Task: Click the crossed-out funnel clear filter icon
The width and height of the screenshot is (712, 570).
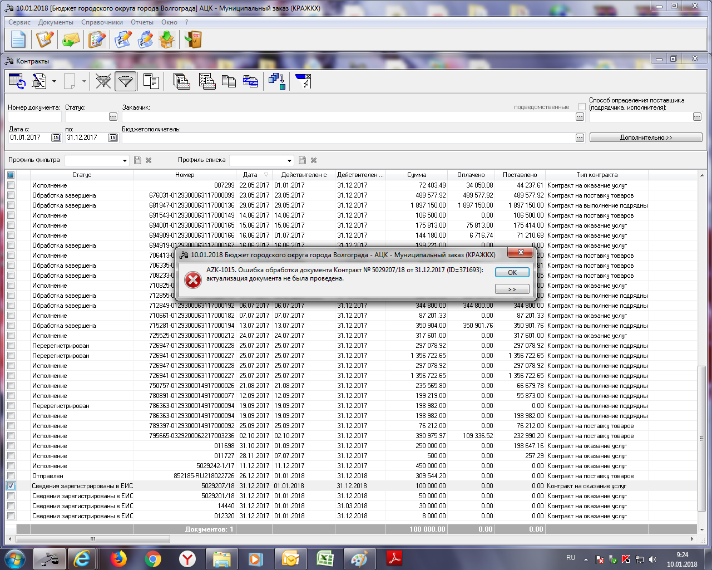Action: point(103,81)
